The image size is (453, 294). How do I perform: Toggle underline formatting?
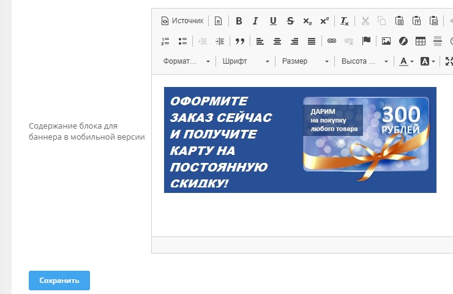(273, 21)
